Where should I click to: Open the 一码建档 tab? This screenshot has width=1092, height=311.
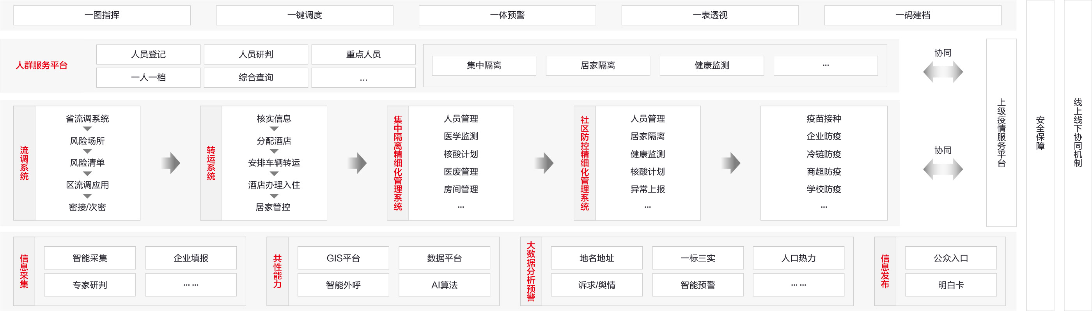[x=912, y=15]
